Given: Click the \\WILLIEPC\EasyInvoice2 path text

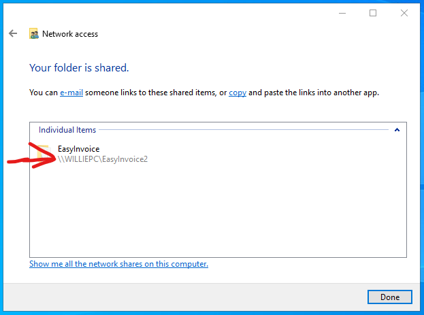Looking at the screenshot, I should pos(103,159).
